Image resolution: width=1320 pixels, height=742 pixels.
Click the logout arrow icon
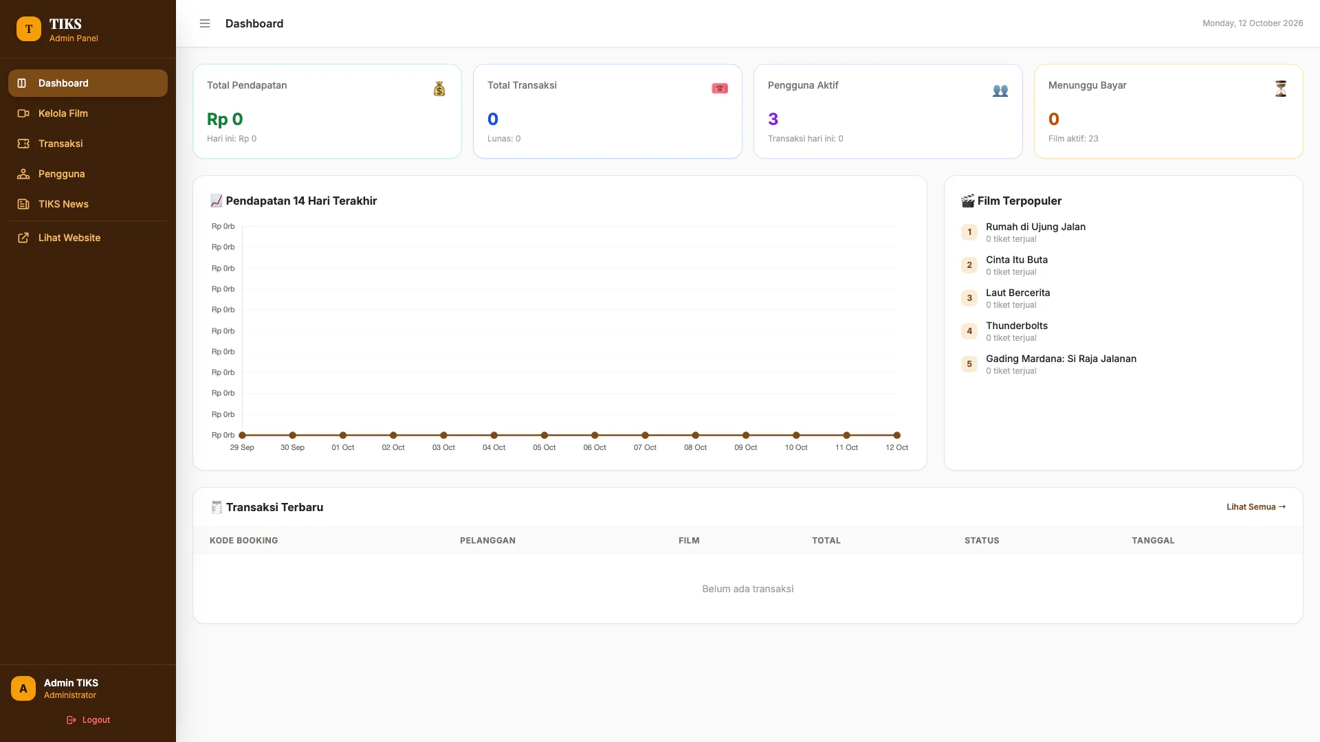click(71, 720)
